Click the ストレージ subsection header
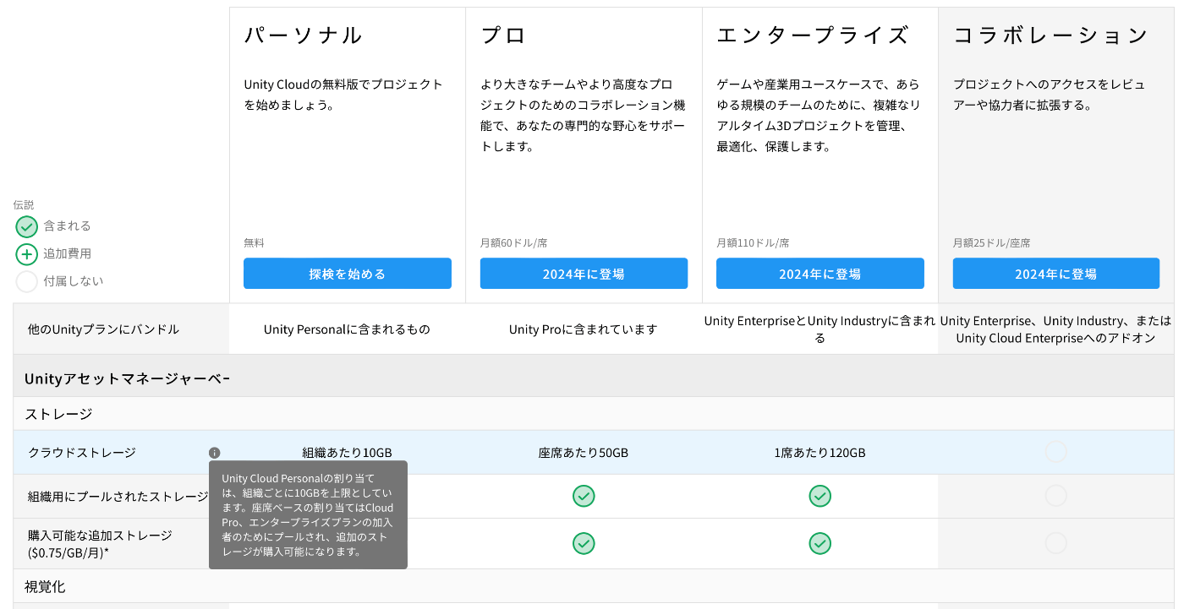1184x609 pixels. point(58,414)
